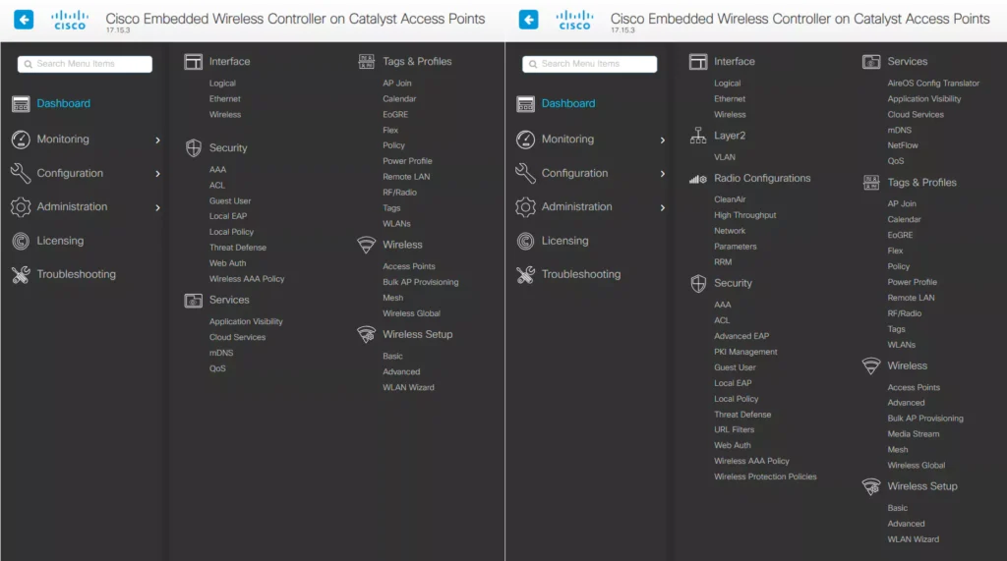Viewport: 1007px width, 561px height.
Task: Click the blue back arrow in the left pane
Action: coord(24,20)
